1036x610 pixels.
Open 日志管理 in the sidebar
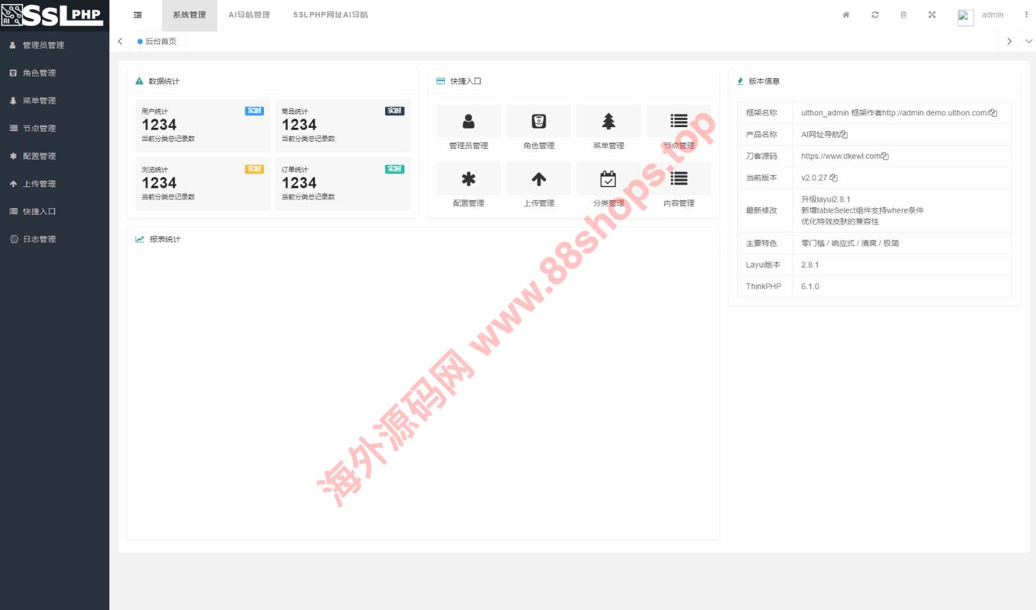[x=39, y=239]
